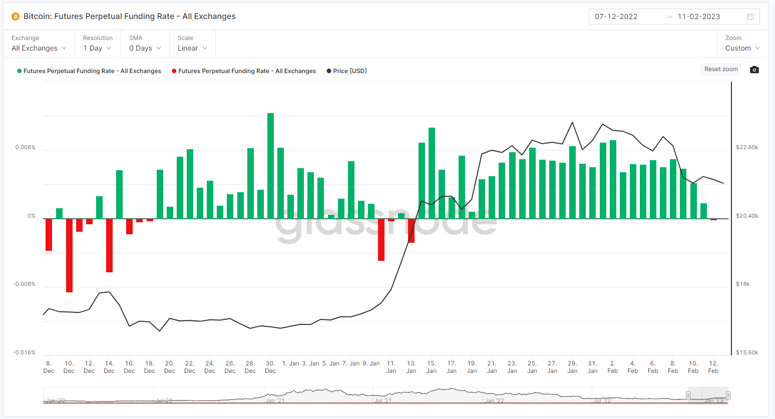This screenshot has width=775, height=419.
Task: Edit end date 11-02-2023 field
Action: (x=699, y=17)
